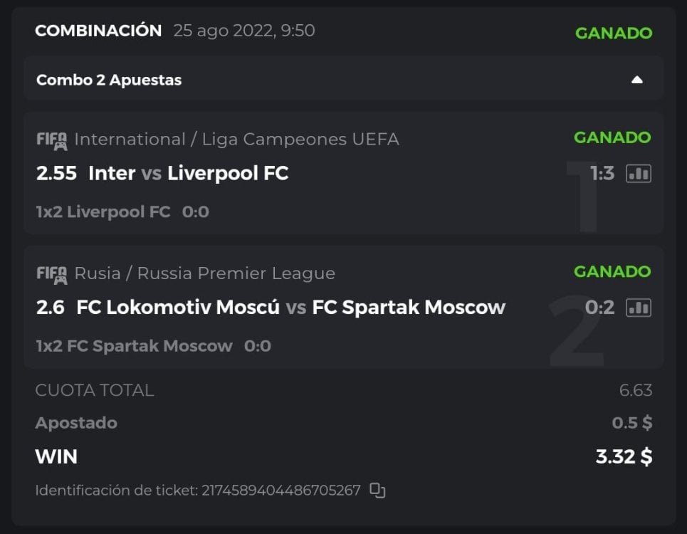Click GANADO status on second bet

pyautogui.click(x=612, y=271)
